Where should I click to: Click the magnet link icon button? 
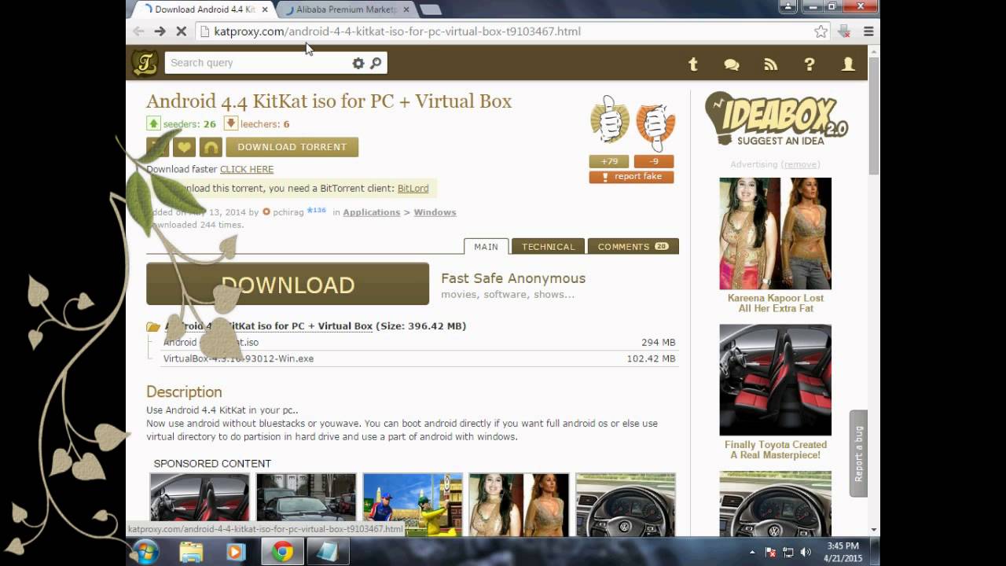coord(211,147)
